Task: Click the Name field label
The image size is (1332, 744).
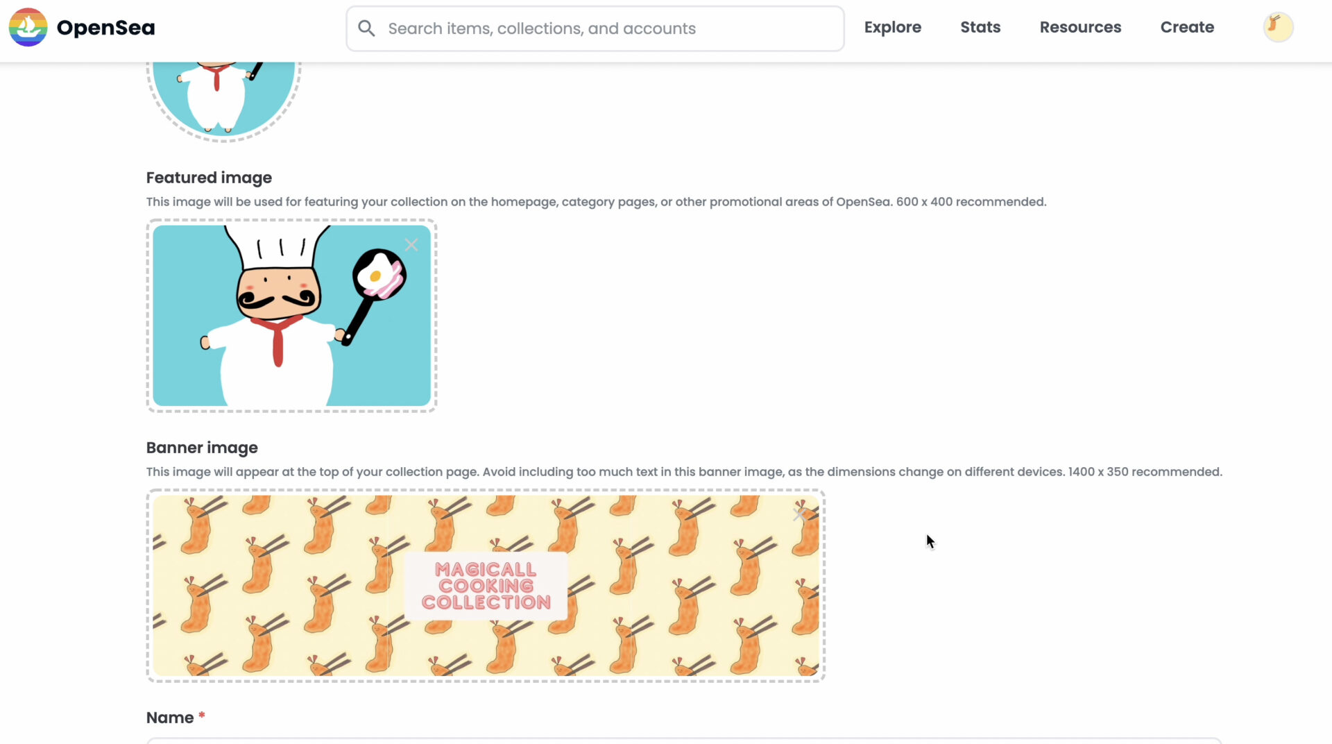Action: [170, 718]
